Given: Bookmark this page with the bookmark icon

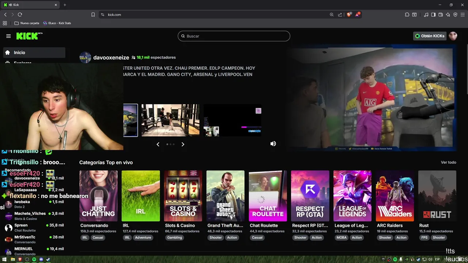Looking at the screenshot, I should [x=93, y=15].
